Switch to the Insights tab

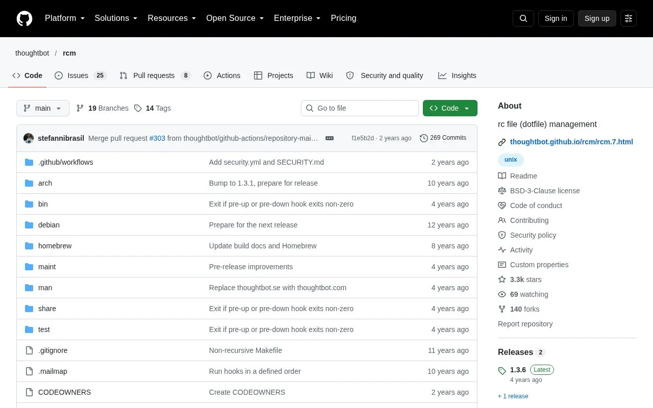[457, 75]
